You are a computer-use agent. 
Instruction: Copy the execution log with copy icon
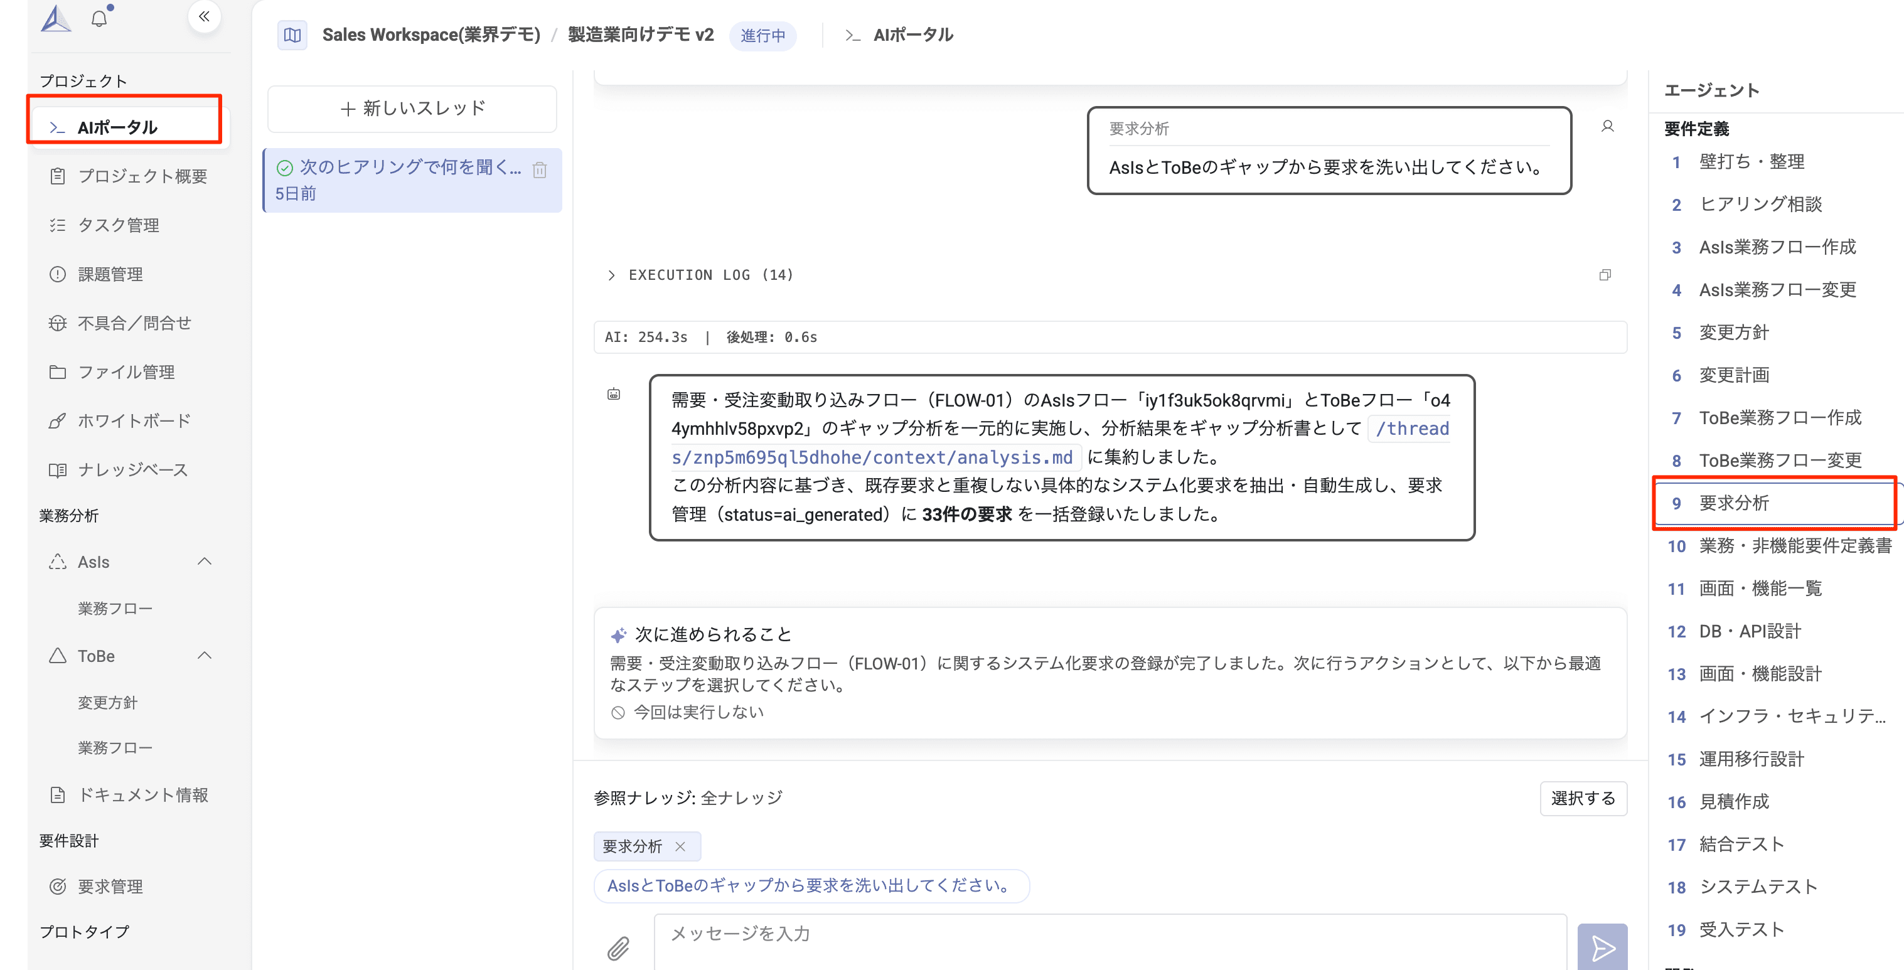click(x=1605, y=275)
